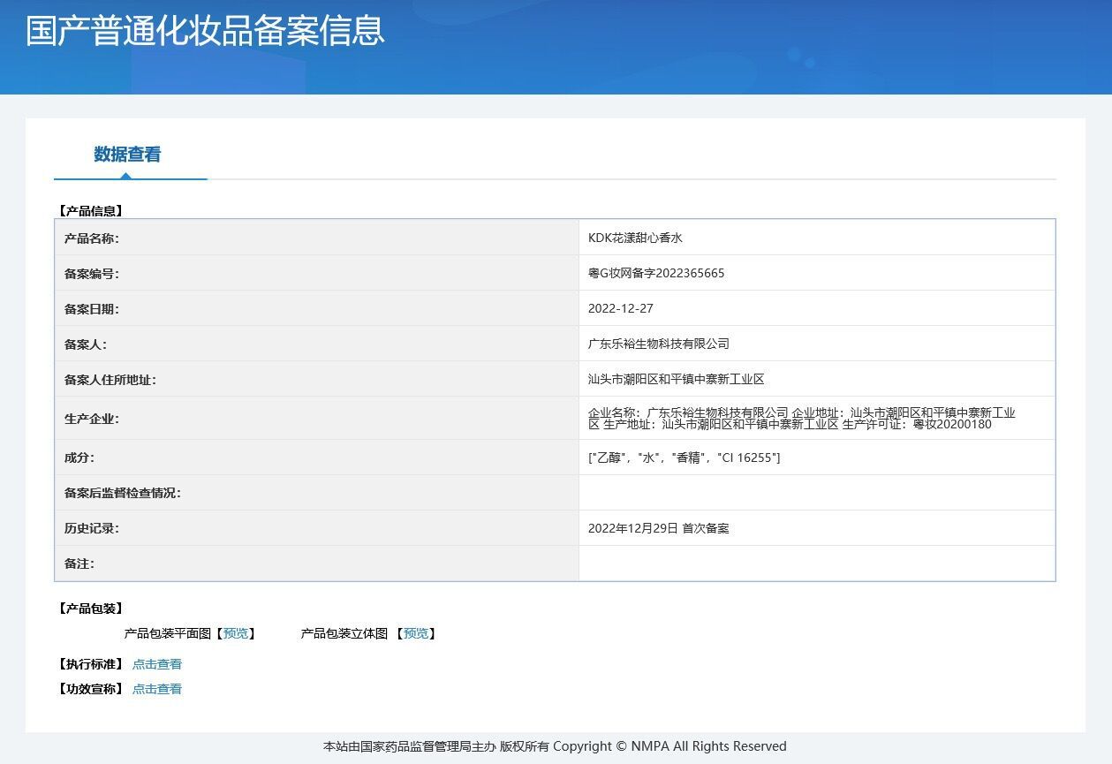Open the 数据查看 tab
Screen dimensions: 1112x764
point(128,155)
